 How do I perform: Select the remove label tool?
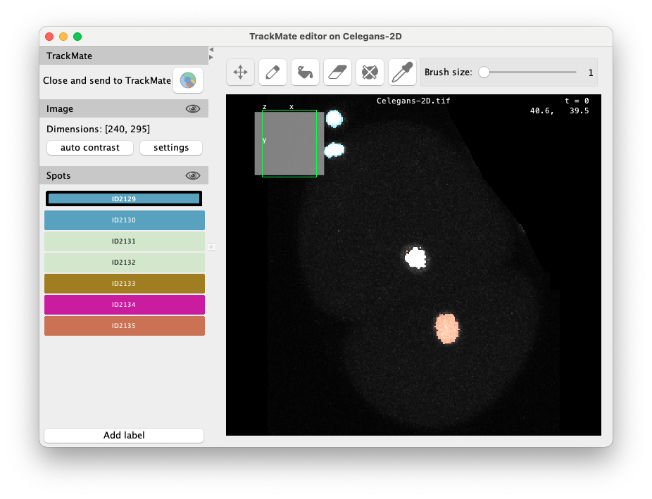tap(370, 72)
